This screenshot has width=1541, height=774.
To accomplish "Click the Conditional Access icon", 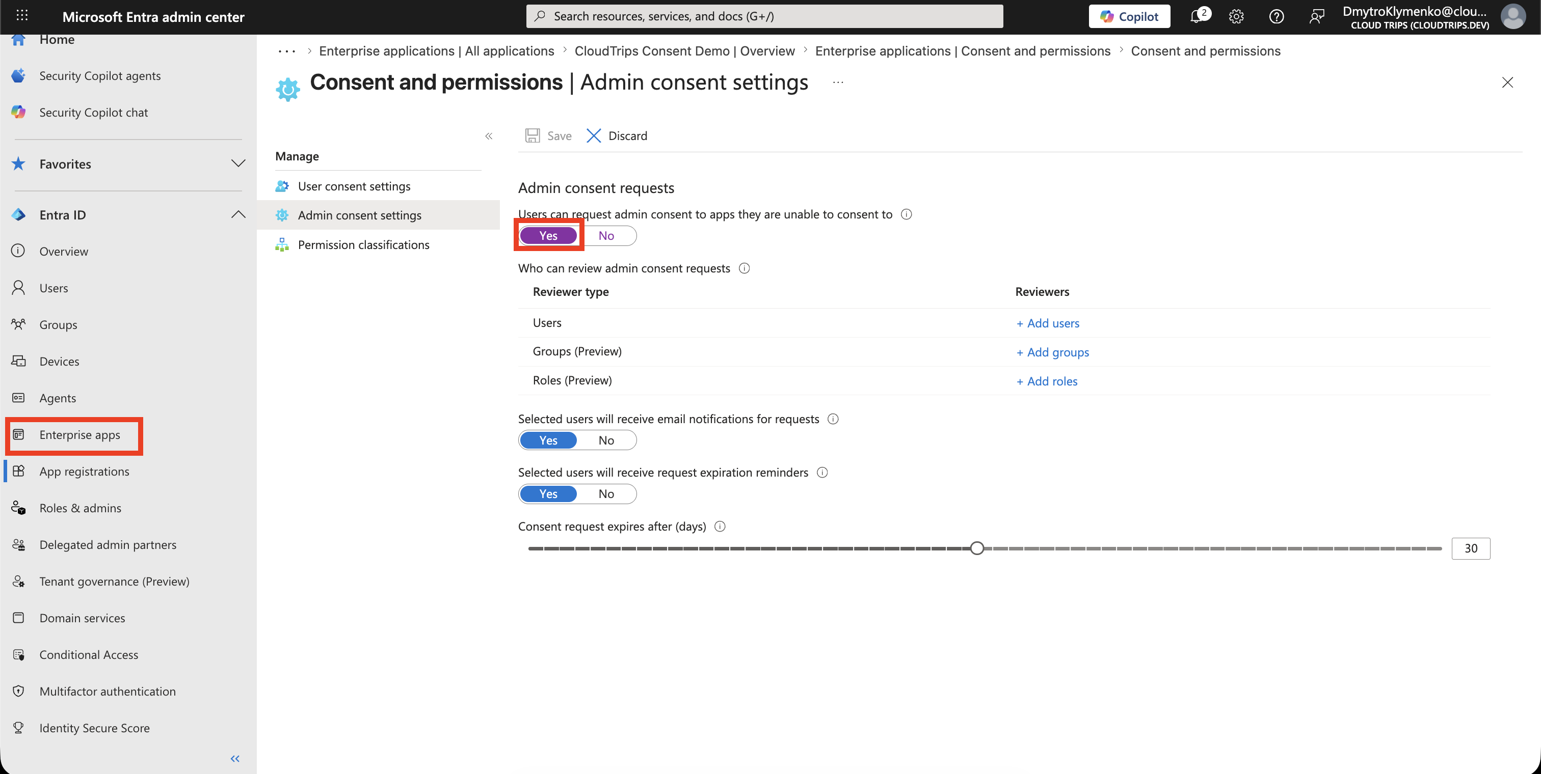I will [18, 654].
